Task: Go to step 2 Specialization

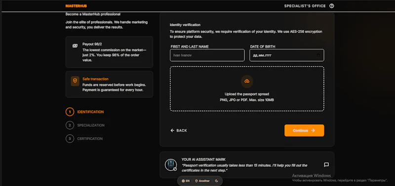Action: coord(85,125)
